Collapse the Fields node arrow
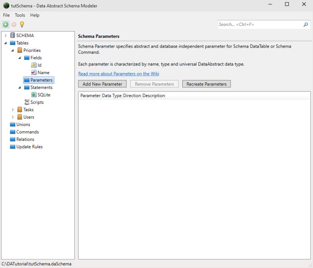 (x=20, y=58)
